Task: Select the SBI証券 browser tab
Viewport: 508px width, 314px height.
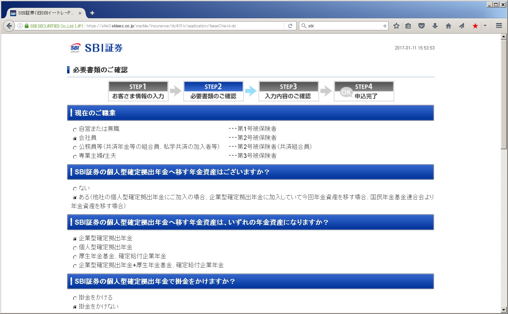Action: 46,13
